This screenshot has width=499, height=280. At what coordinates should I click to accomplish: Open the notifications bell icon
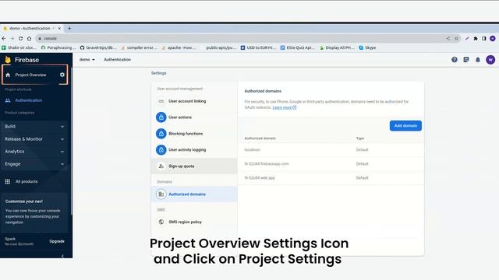tap(478, 60)
